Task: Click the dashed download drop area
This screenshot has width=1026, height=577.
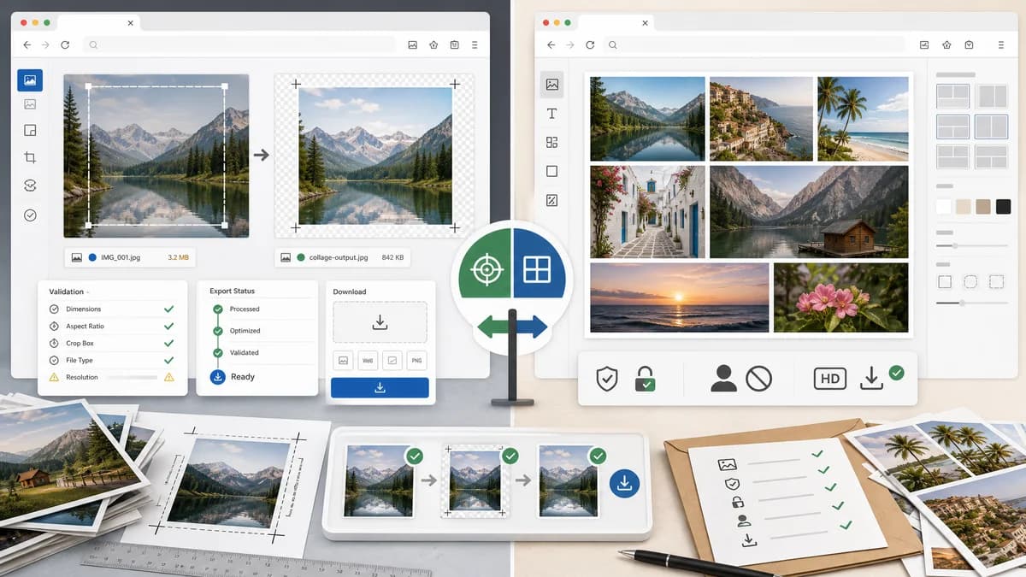Action: [x=380, y=322]
